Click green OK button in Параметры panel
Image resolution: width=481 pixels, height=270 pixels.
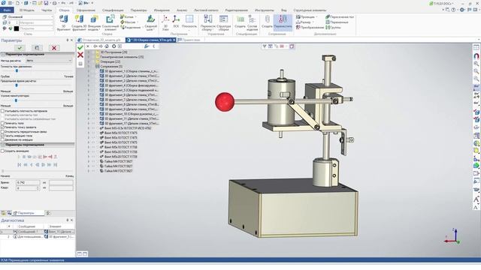point(20,48)
